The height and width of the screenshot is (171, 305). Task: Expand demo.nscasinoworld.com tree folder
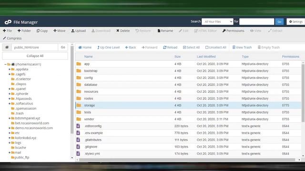10,128
